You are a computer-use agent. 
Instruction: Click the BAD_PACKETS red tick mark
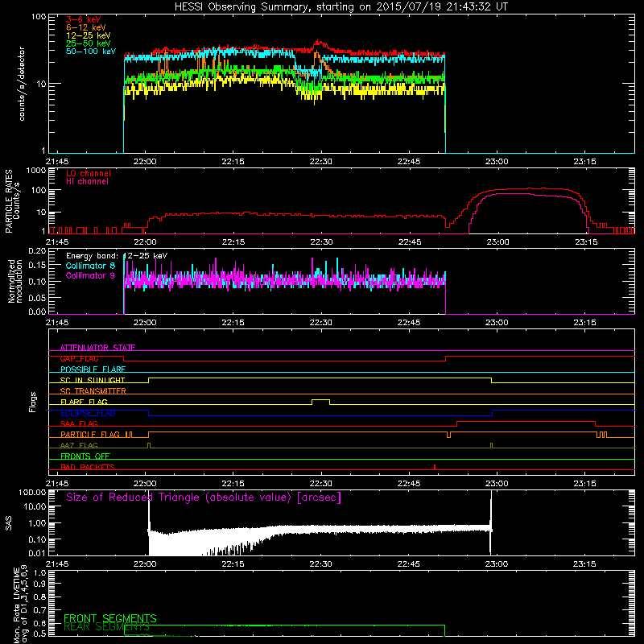click(x=435, y=467)
